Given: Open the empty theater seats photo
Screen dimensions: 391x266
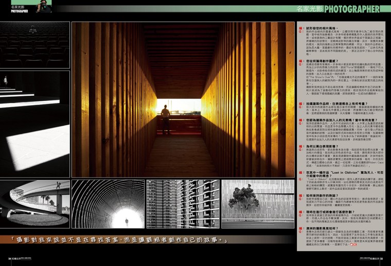Looking at the screenshot, I should tap(34, 45).
